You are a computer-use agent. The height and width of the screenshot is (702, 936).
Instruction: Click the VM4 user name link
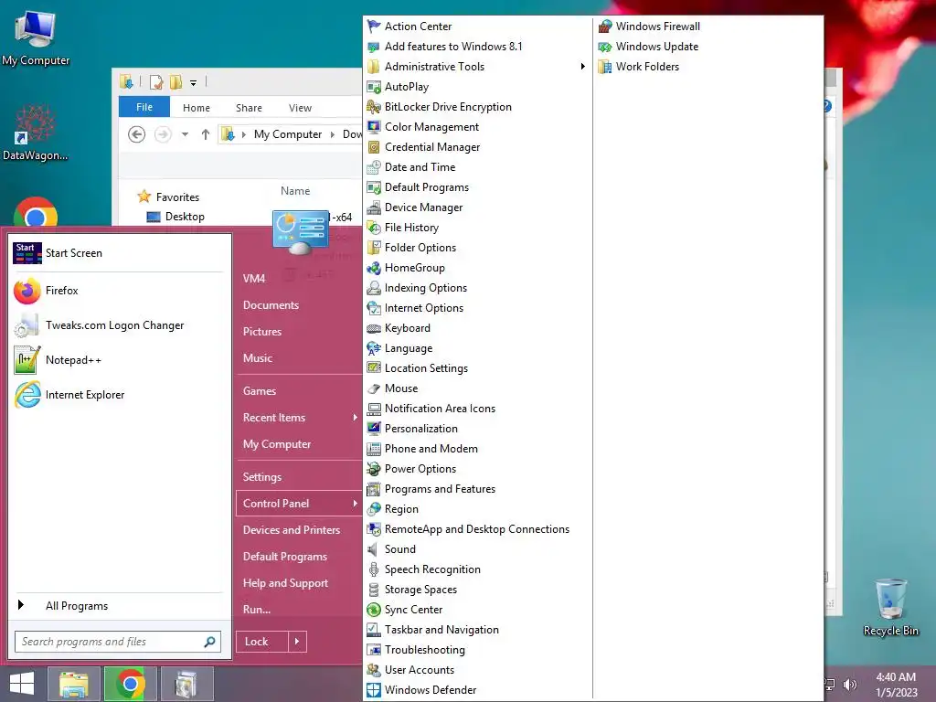click(x=254, y=278)
